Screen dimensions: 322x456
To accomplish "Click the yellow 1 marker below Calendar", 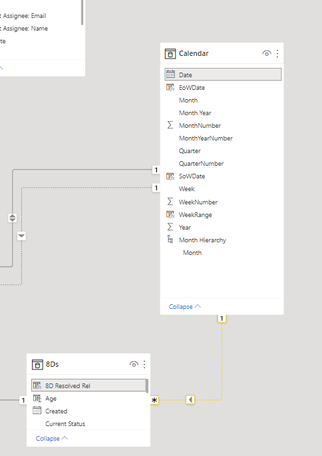I will pos(222,318).
